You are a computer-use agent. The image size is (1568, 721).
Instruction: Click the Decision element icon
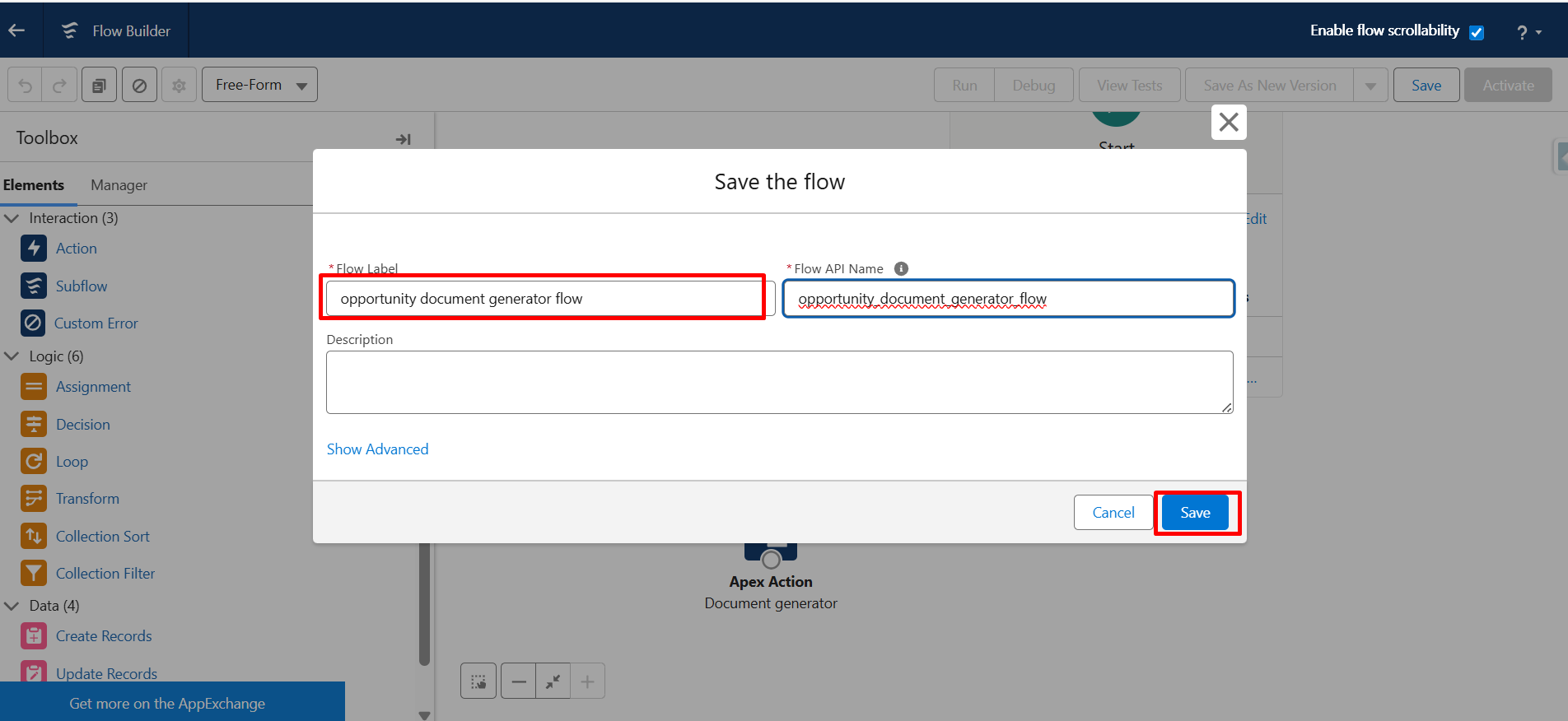pos(34,425)
